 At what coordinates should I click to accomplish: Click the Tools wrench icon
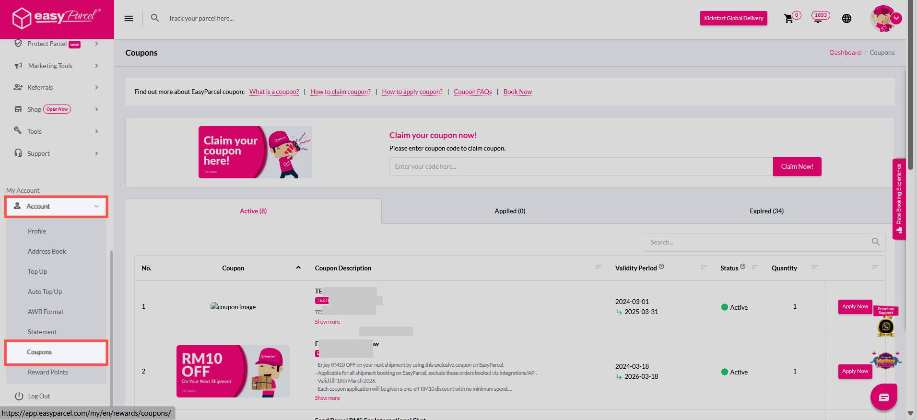pyautogui.click(x=18, y=130)
